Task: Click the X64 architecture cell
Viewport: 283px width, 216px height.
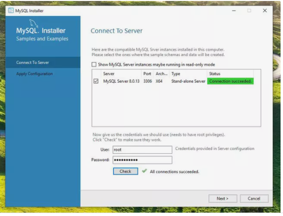Action: tap(159, 81)
